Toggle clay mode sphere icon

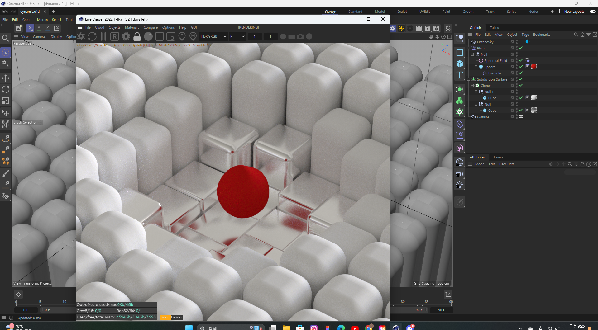[148, 36]
